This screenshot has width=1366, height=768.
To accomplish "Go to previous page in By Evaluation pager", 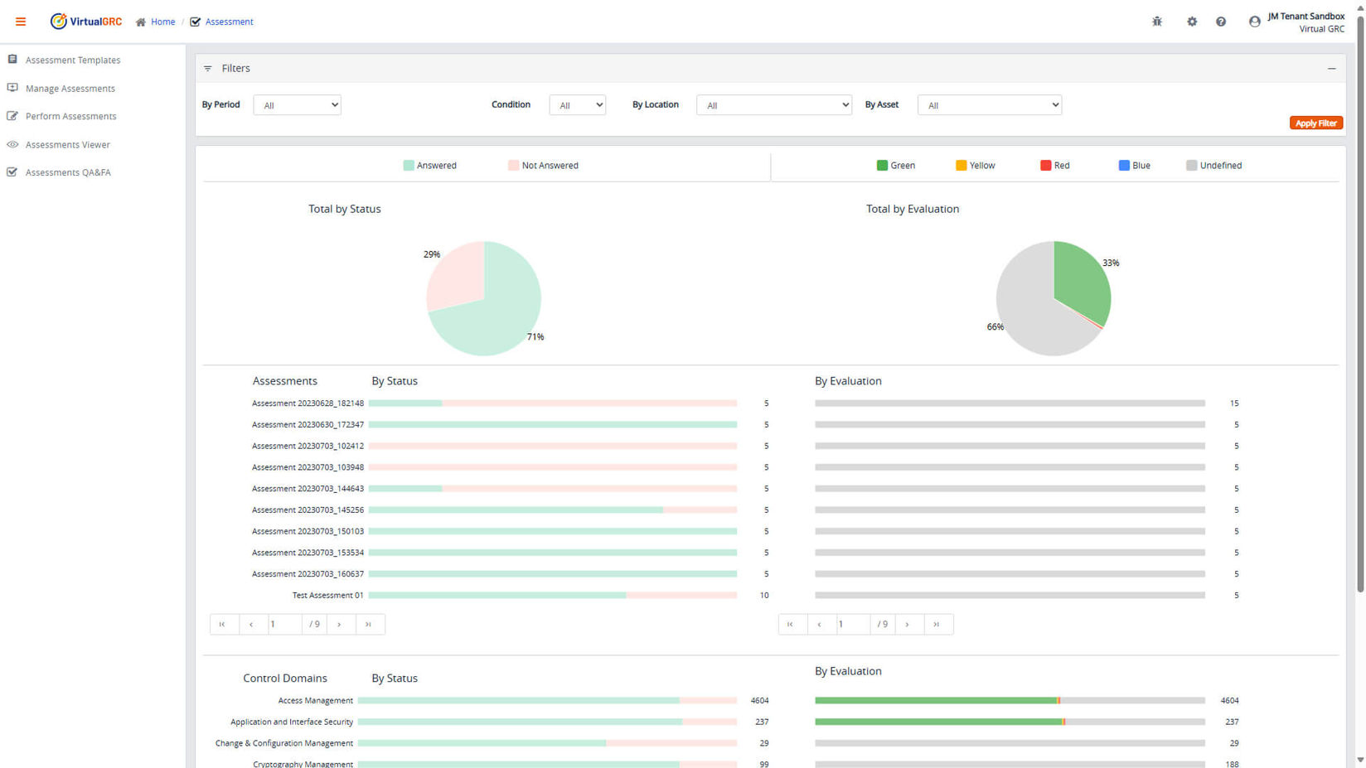I will [x=821, y=624].
